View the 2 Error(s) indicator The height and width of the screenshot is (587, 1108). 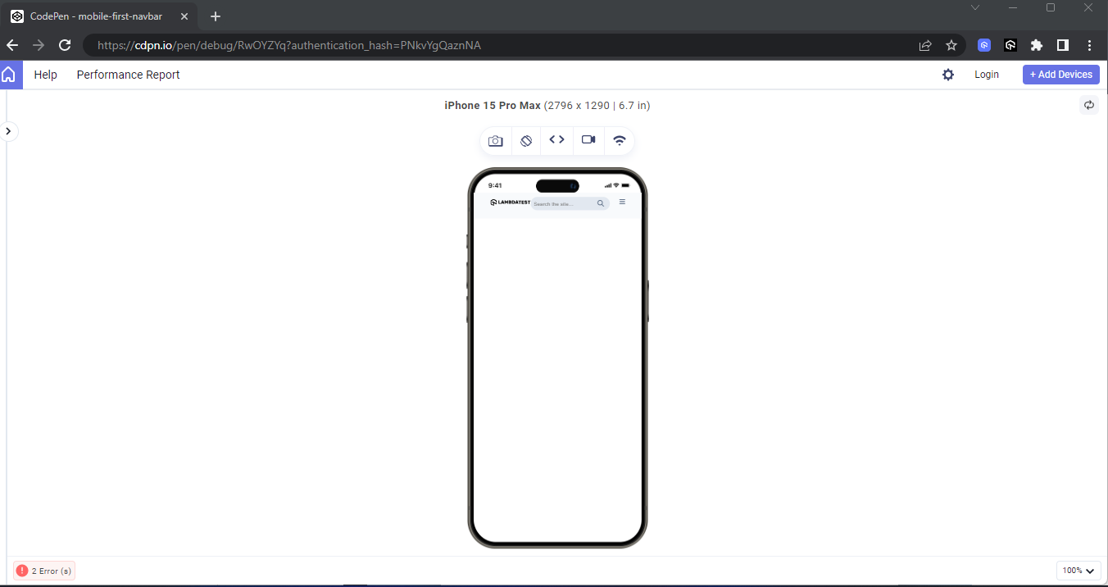click(x=43, y=570)
